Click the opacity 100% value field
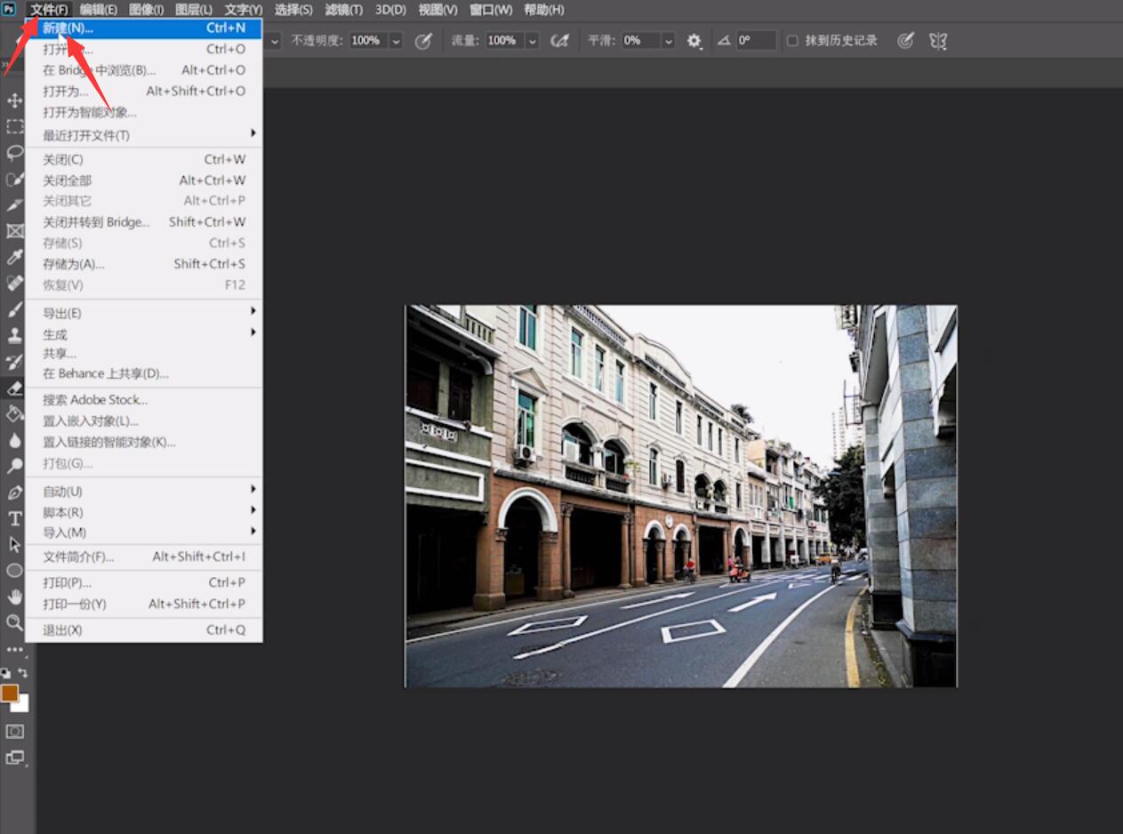 (367, 41)
